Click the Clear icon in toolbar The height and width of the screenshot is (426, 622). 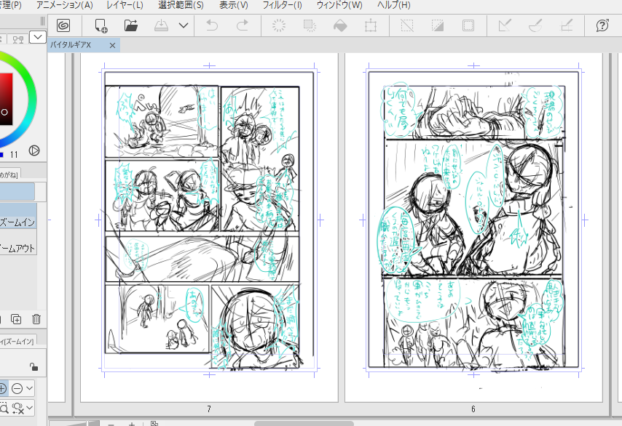click(278, 25)
